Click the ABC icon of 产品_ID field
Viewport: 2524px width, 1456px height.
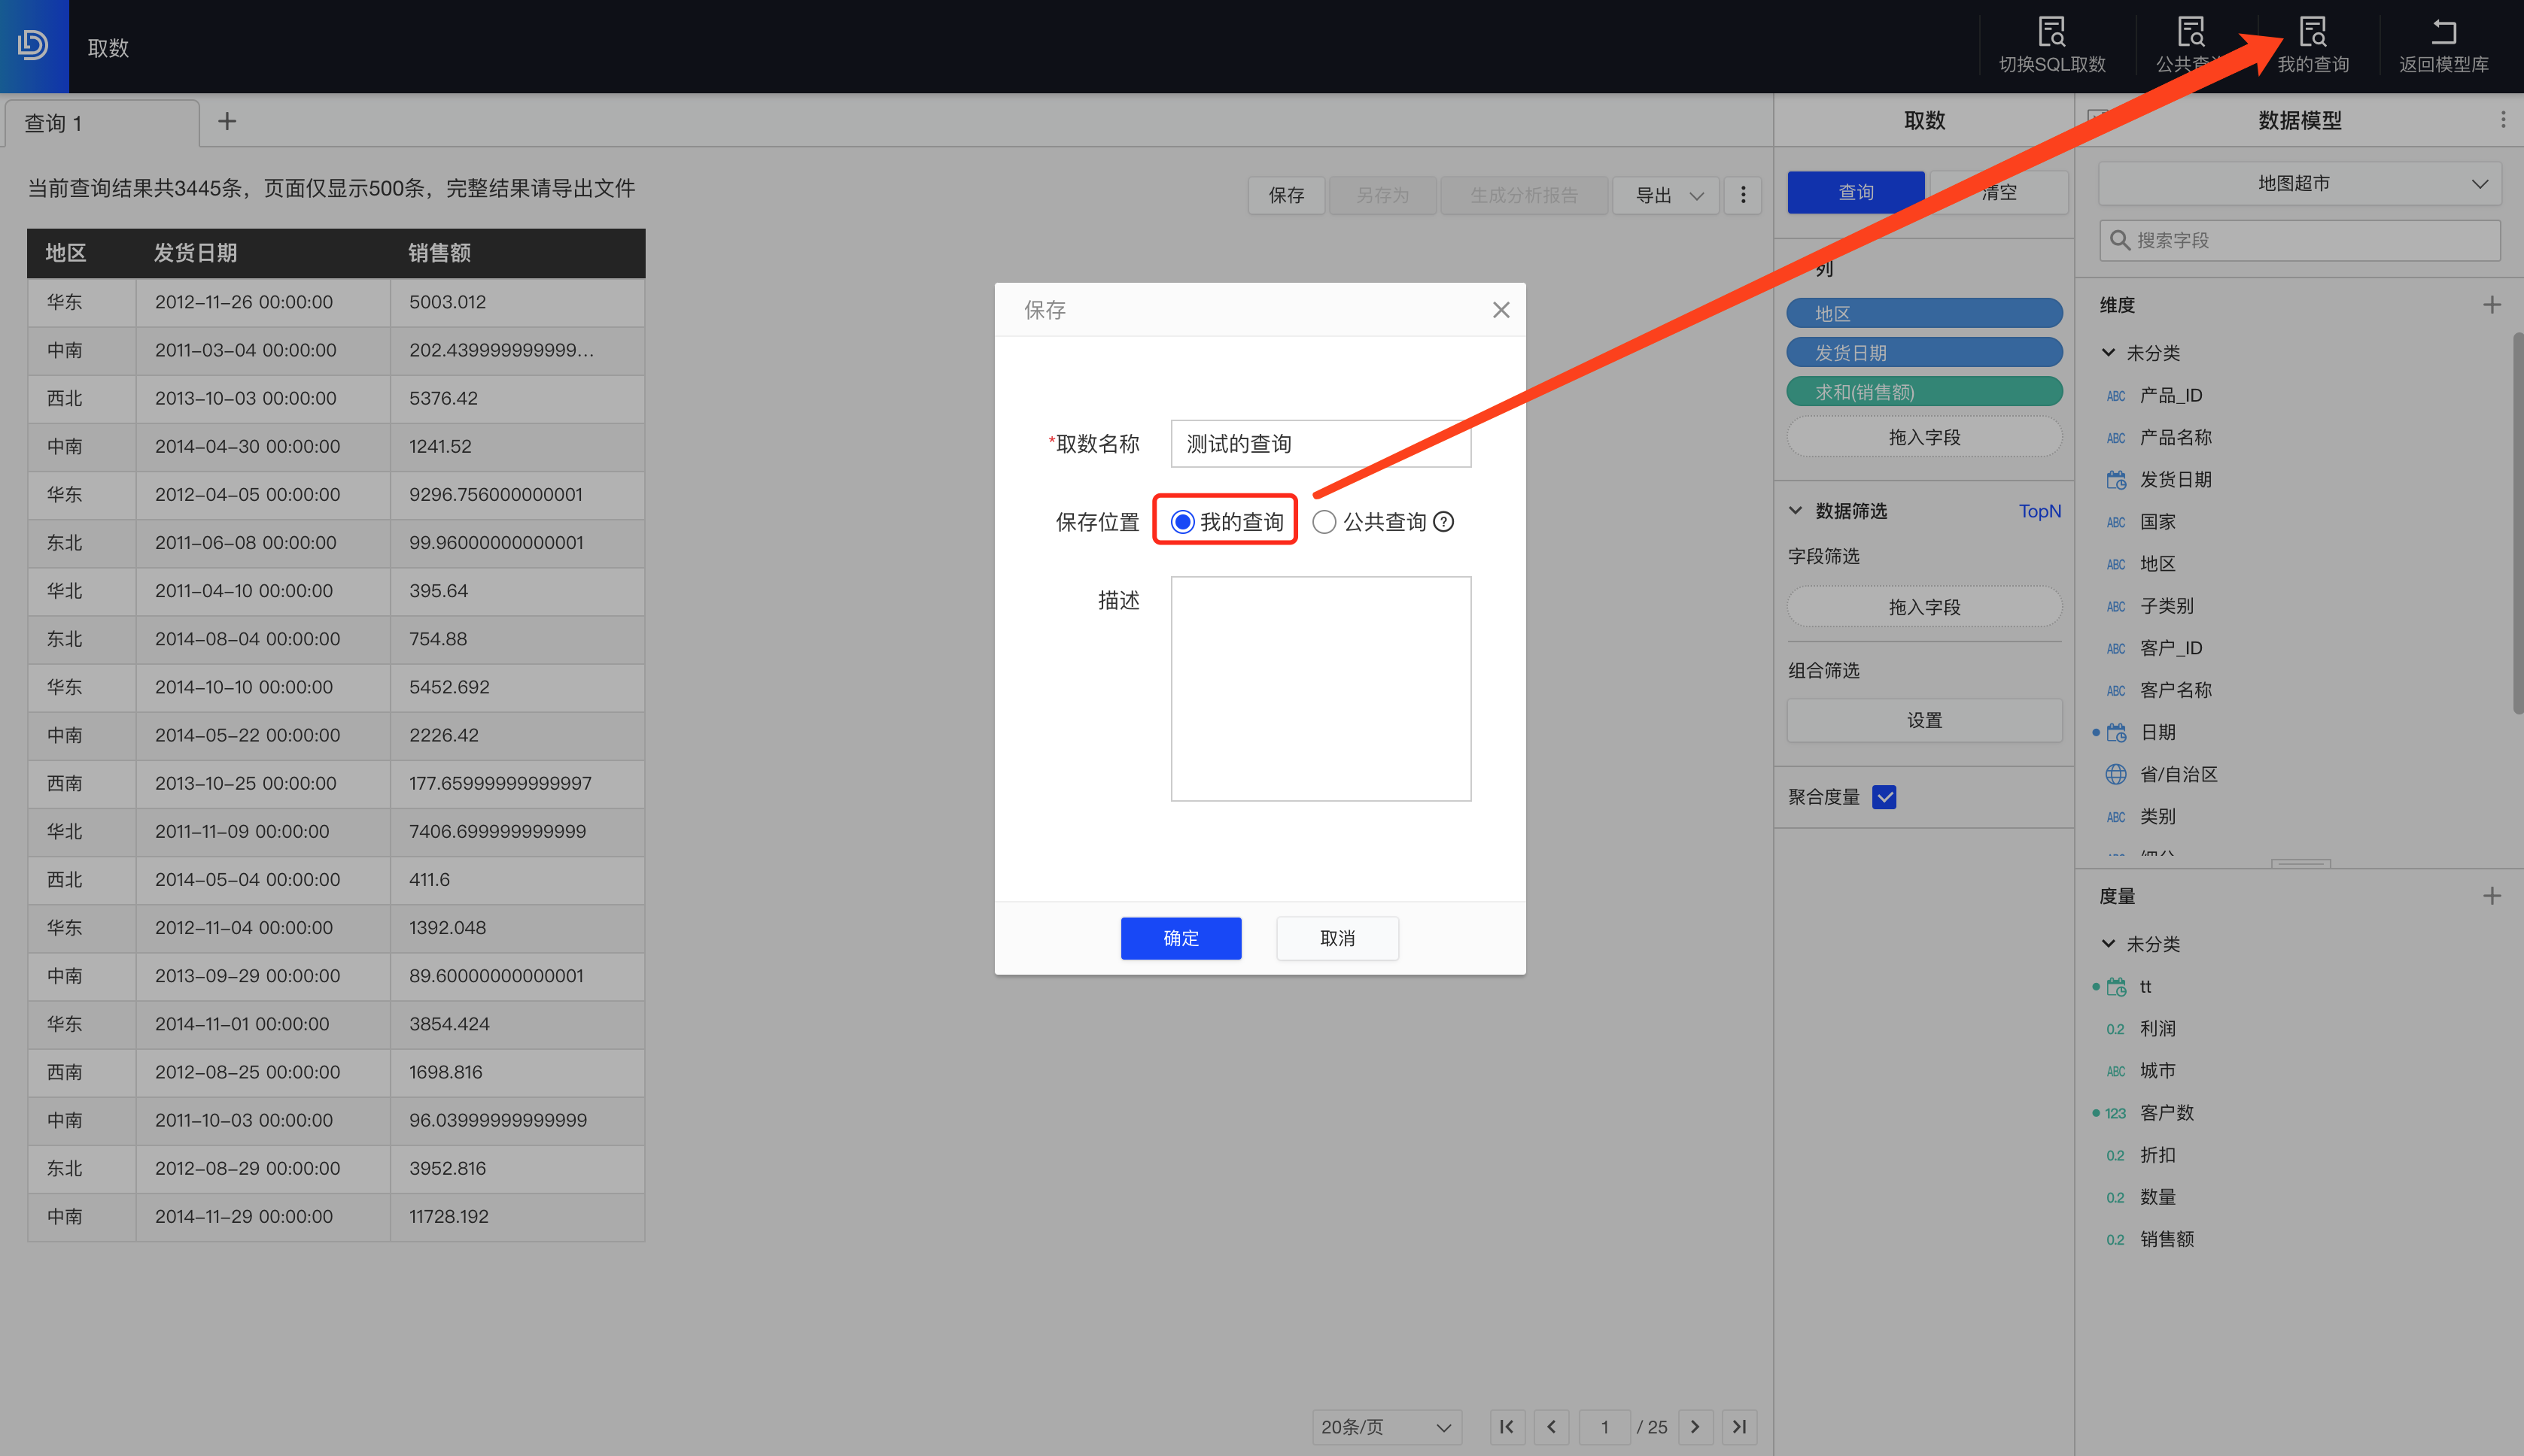tap(2116, 396)
